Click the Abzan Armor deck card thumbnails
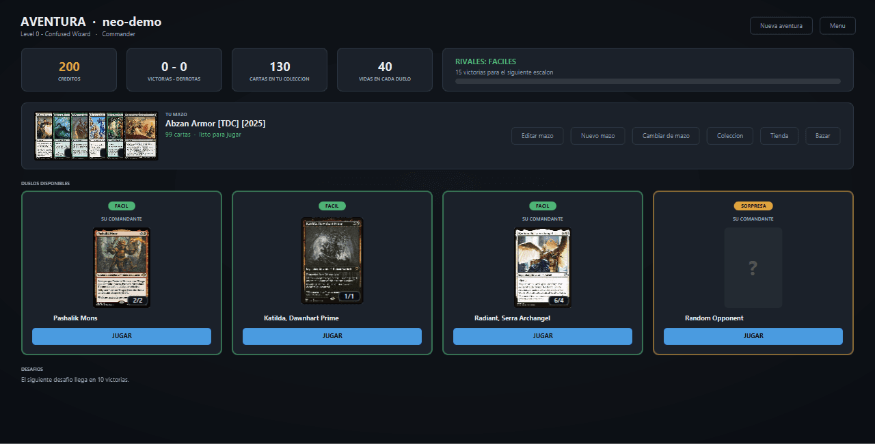Viewport: 875px width, 444px height. coord(96,136)
